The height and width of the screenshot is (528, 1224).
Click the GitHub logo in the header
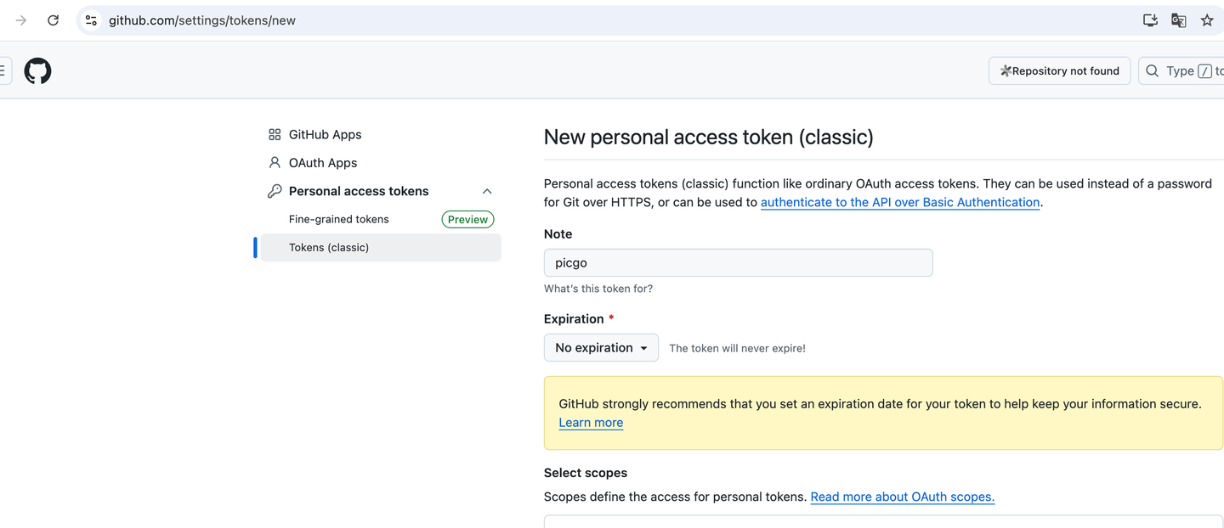(37, 71)
